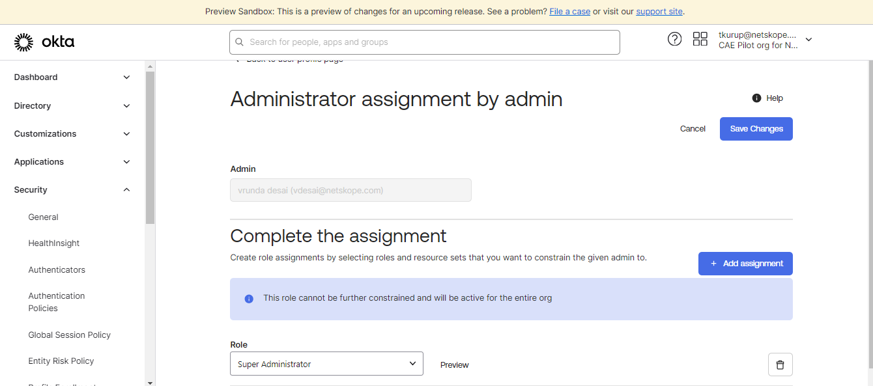Delete the Super Administrator assignment with the trash icon
873x386 pixels.
coord(780,365)
